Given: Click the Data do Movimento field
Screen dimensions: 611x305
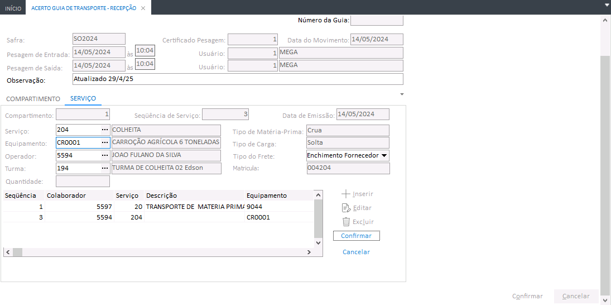Looking at the screenshot, I should coord(377,40).
